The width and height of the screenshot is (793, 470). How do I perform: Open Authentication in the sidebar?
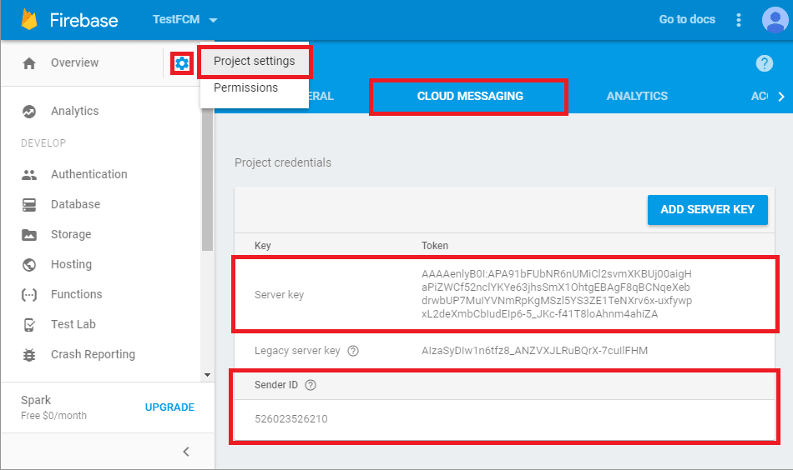(89, 175)
